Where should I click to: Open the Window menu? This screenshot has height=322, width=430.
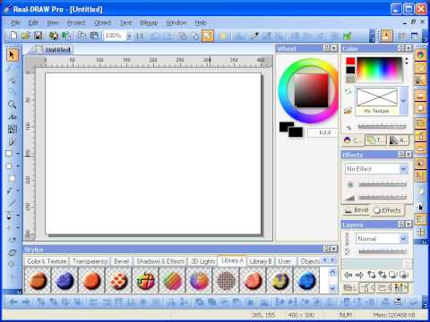pos(176,22)
